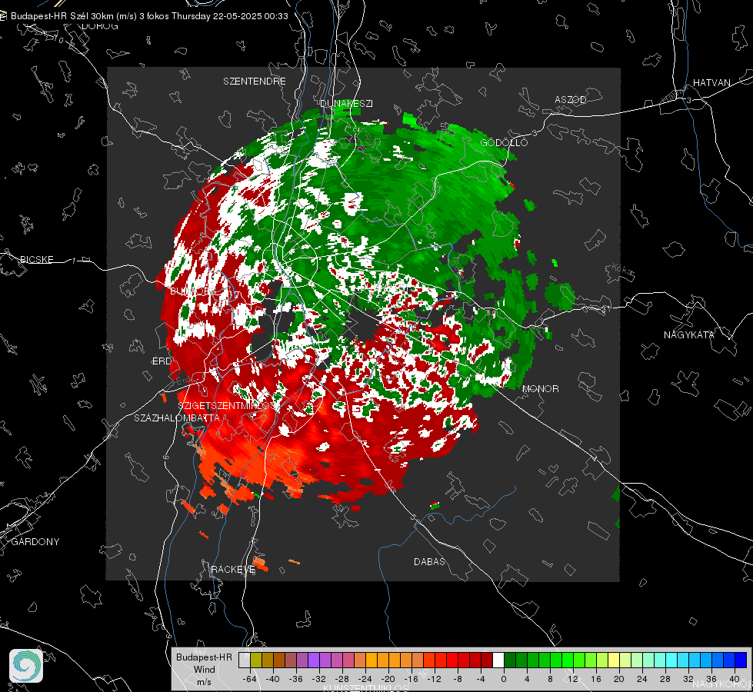This screenshot has height=692, width=753.
Task: Click the 0 legend value
Action: (x=504, y=679)
